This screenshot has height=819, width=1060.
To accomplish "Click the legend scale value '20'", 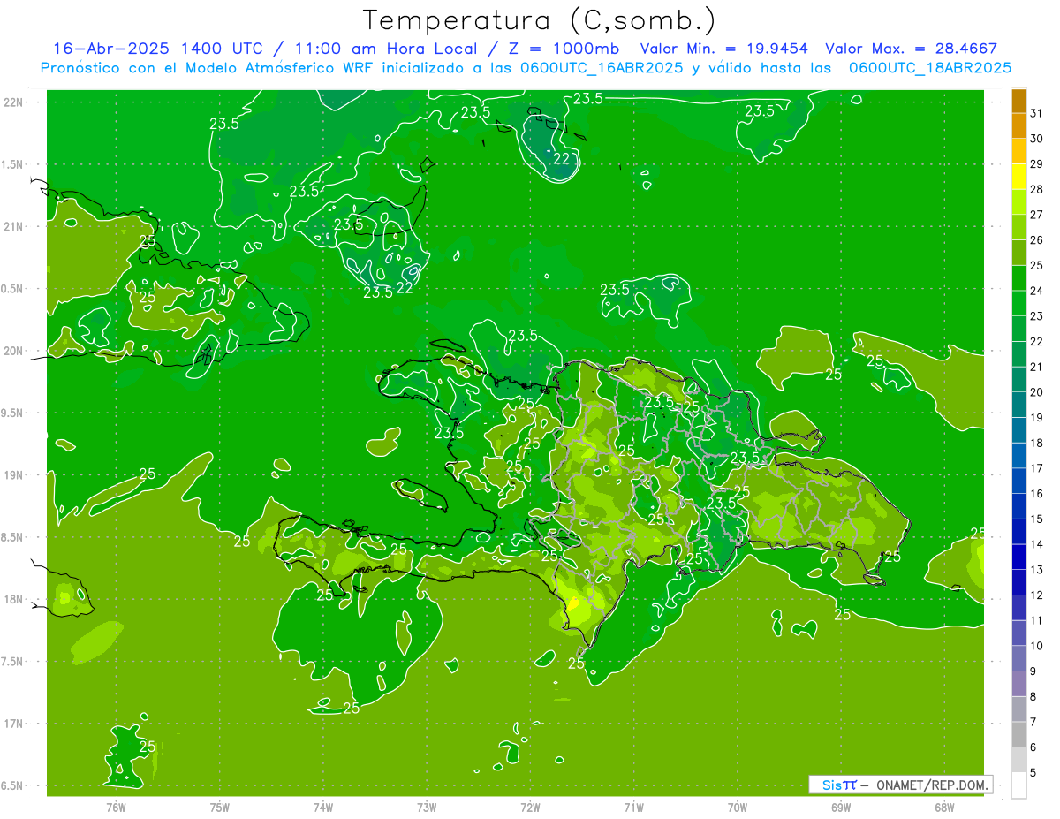I will [1037, 391].
